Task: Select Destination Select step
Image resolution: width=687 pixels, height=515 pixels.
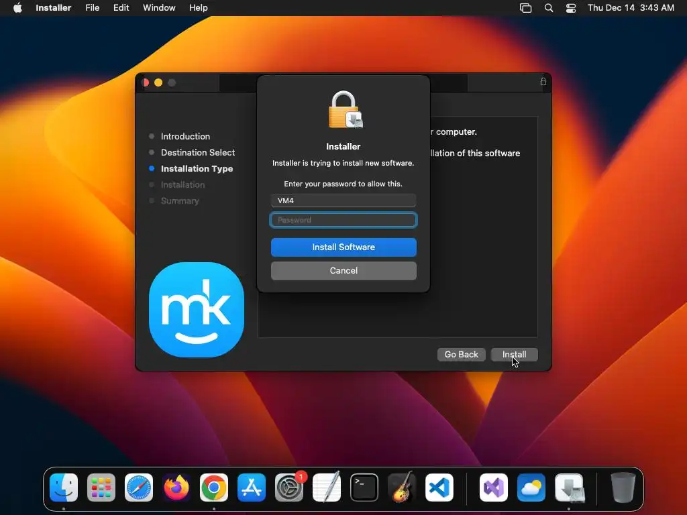Action: 198,152
